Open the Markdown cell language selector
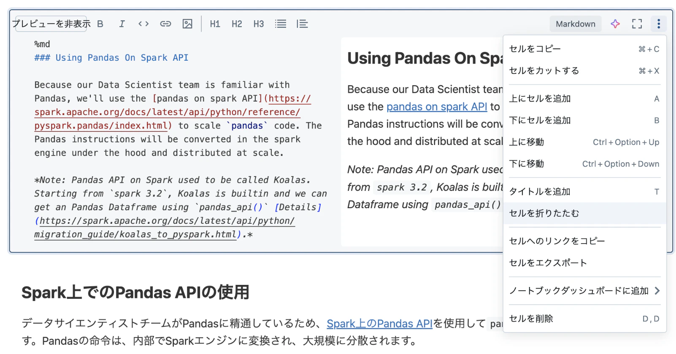 tap(576, 24)
